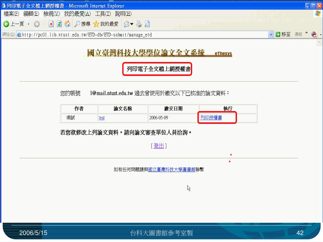Open the 檔案(F) menu
This screenshot has width=323, height=242.
coord(11,14)
